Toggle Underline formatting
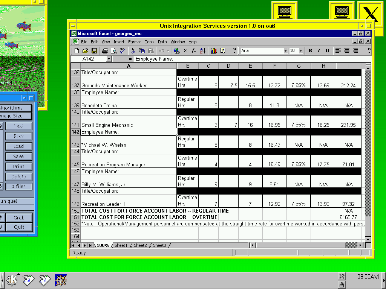 pyautogui.click(x=327, y=51)
